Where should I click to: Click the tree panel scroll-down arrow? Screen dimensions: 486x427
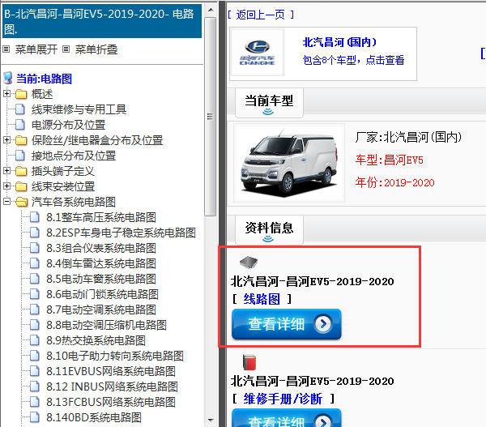tap(211, 421)
